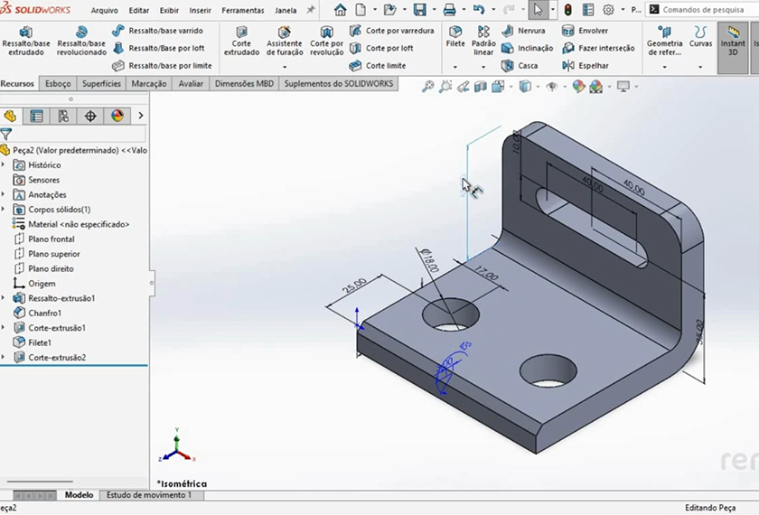This screenshot has height=515, width=759.
Task: Expand the Ressalto-extrusão1 feature node
Action: click(x=4, y=298)
